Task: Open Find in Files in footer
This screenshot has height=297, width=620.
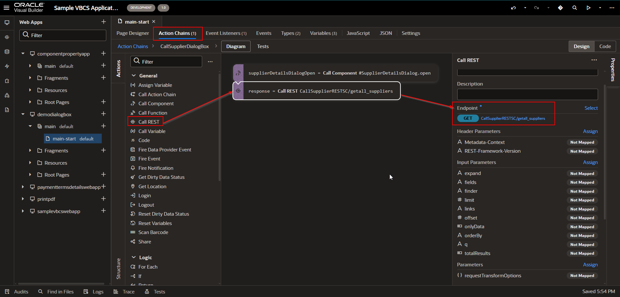Action: (56, 292)
